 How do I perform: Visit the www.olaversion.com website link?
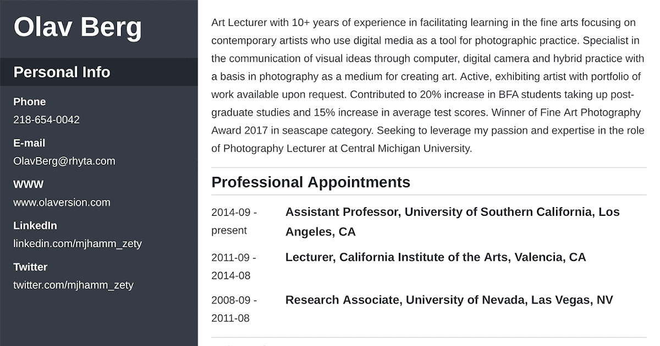62,202
